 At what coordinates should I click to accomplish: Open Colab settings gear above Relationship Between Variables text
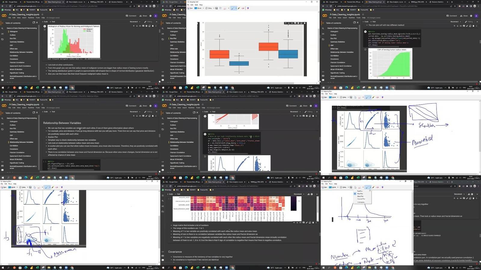(150, 106)
